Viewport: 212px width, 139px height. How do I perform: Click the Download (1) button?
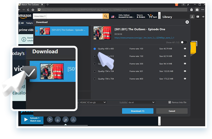click(x=138, y=111)
